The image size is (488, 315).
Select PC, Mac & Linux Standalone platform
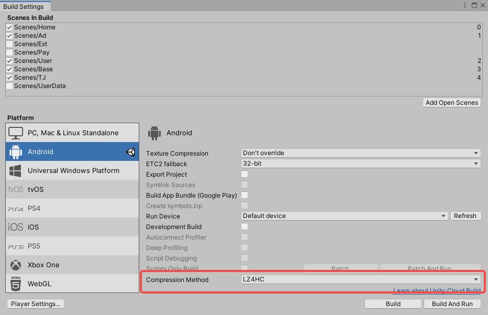72,133
